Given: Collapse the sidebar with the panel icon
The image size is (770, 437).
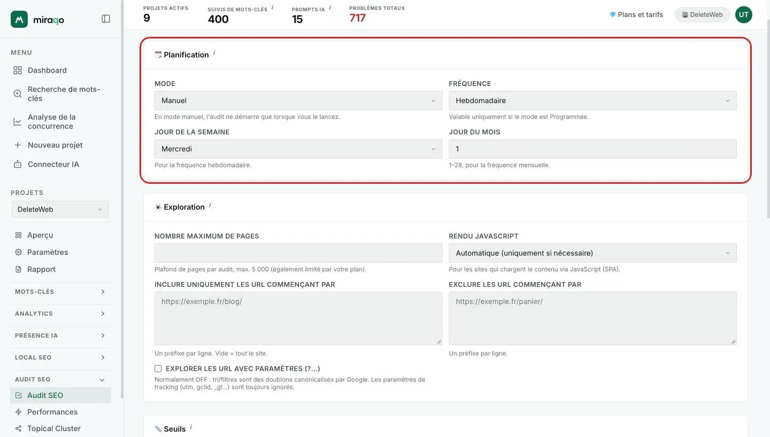Looking at the screenshot, I should click(106, 19).
